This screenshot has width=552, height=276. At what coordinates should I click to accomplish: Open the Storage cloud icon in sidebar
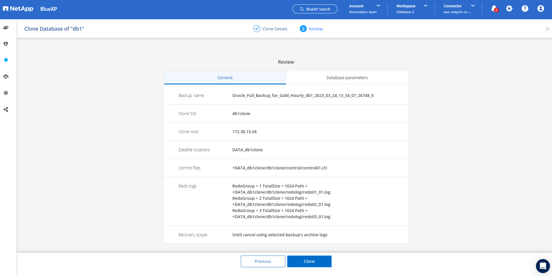tap(6, 28)
